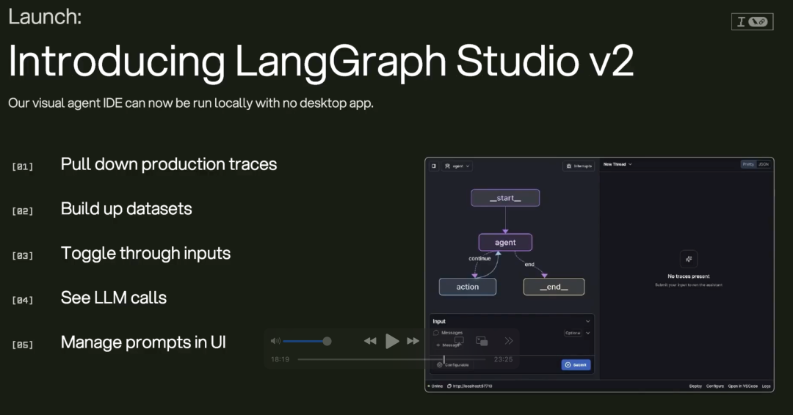This screenshot has width=793, height=415.
Task: Open the New Thread dropdown
Action: (618, 164)
